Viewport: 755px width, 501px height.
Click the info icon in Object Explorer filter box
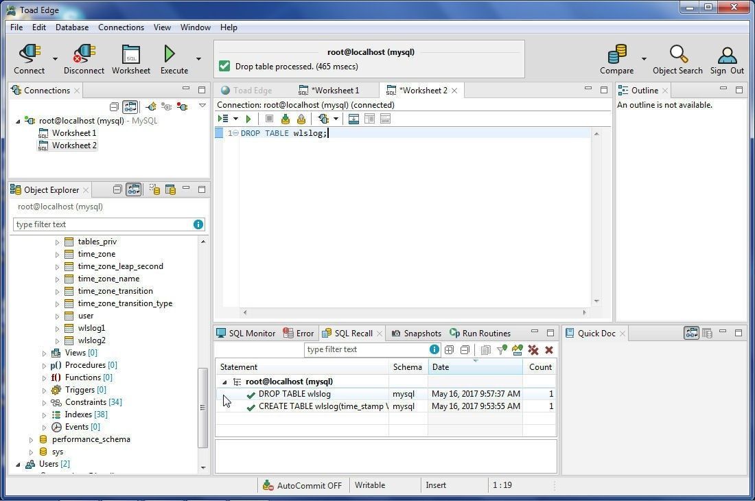click(x=198, y=224)
